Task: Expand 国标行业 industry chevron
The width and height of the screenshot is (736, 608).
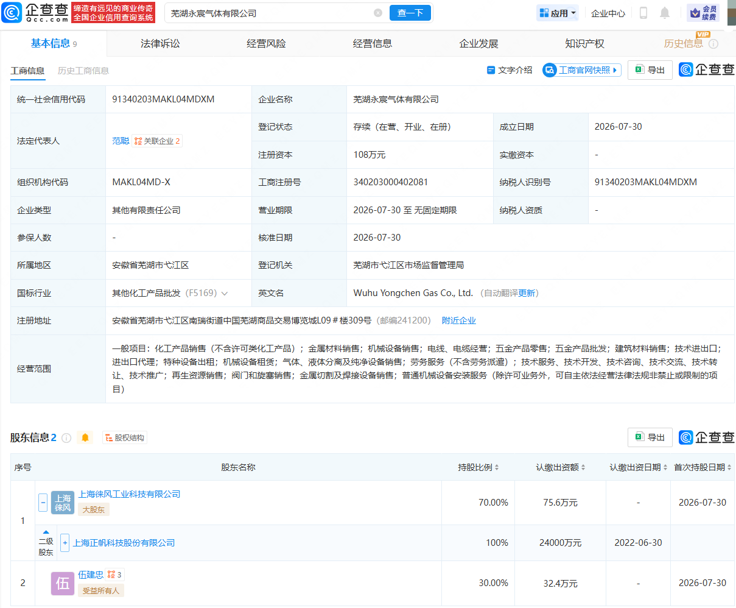Action: (225, 294)
